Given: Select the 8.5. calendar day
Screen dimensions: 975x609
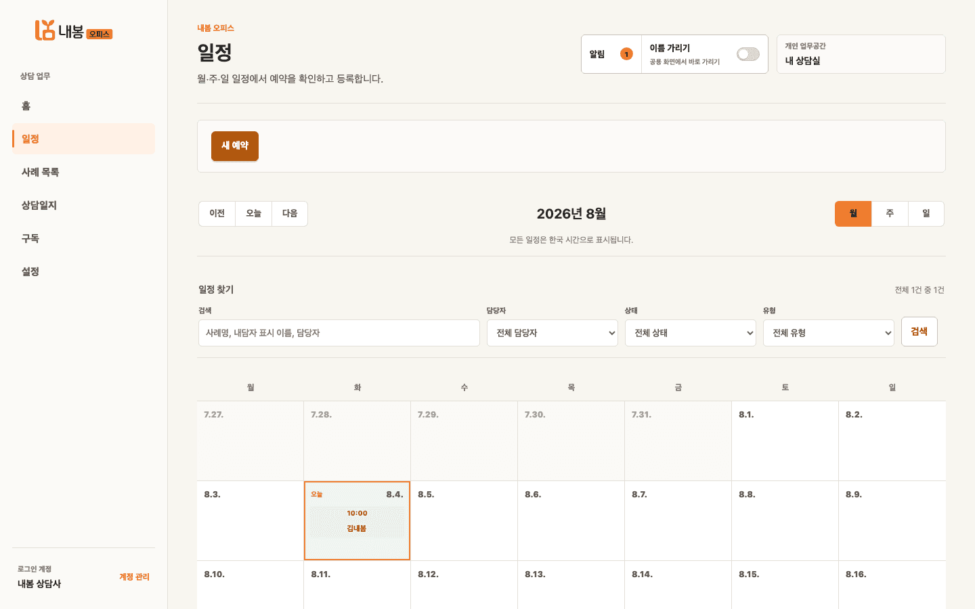Looking at the screenshot, I should pos(464,521).
